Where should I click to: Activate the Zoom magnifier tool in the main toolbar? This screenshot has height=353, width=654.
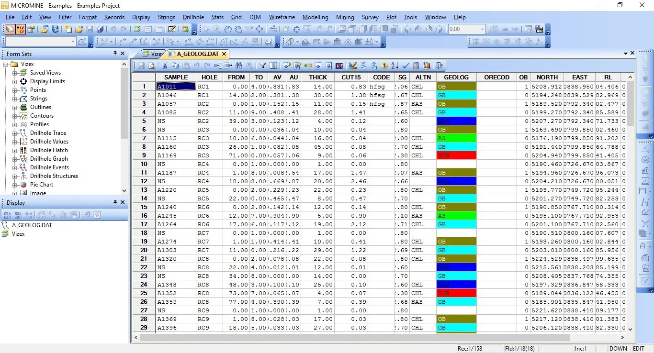(x=216, y=29)
